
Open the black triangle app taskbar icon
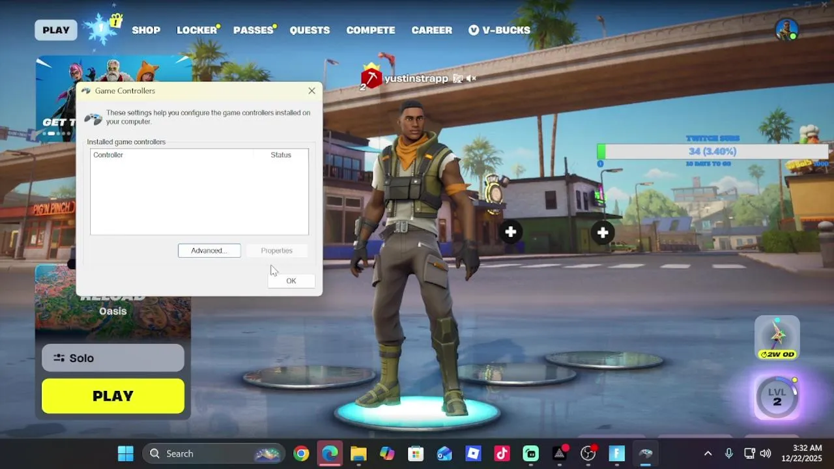(560, 453)
